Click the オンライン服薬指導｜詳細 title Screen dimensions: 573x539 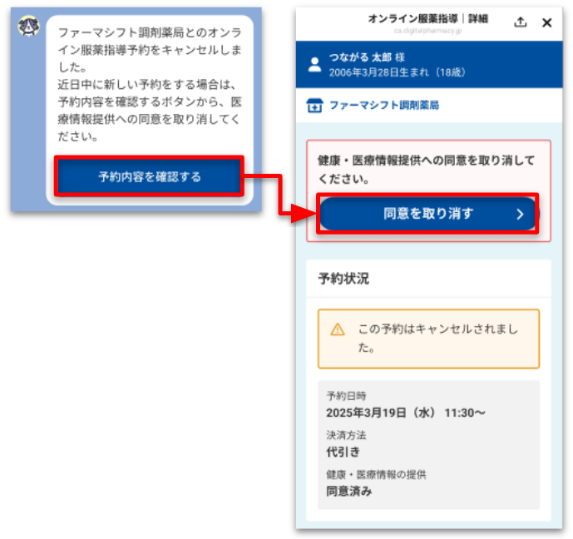tap(427, 18)
